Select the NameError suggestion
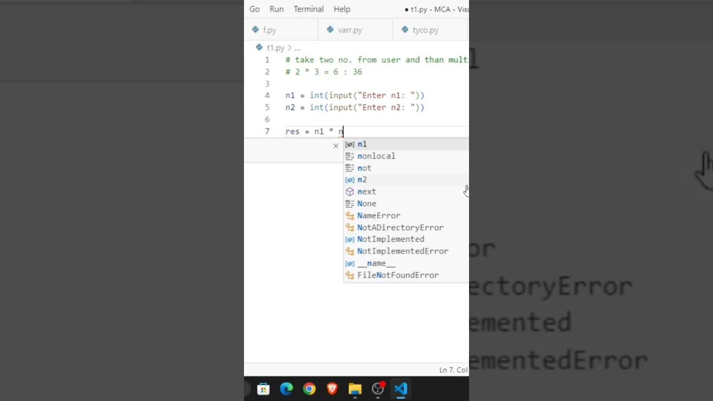713x401 pixels. coord(406,216)
